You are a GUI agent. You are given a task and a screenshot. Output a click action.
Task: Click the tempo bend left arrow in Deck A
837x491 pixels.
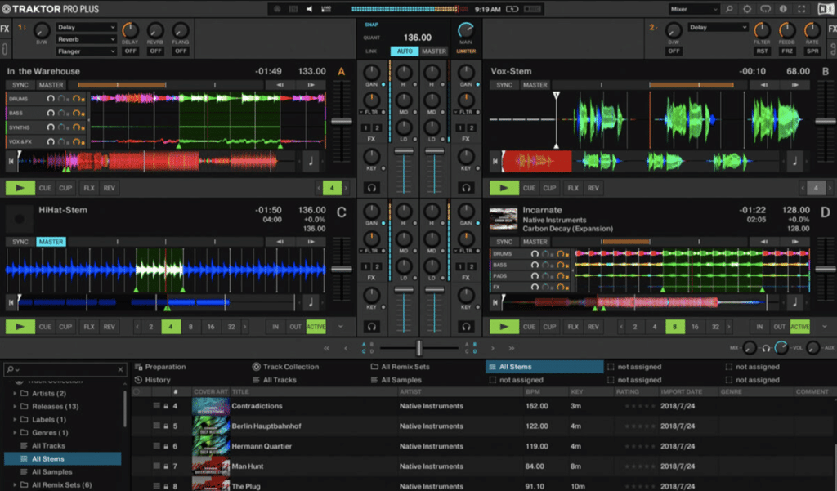point(280,85)
